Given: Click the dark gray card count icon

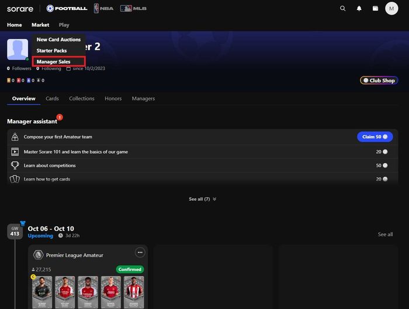Looking at the screenshot, I should [x=39, y=80].
